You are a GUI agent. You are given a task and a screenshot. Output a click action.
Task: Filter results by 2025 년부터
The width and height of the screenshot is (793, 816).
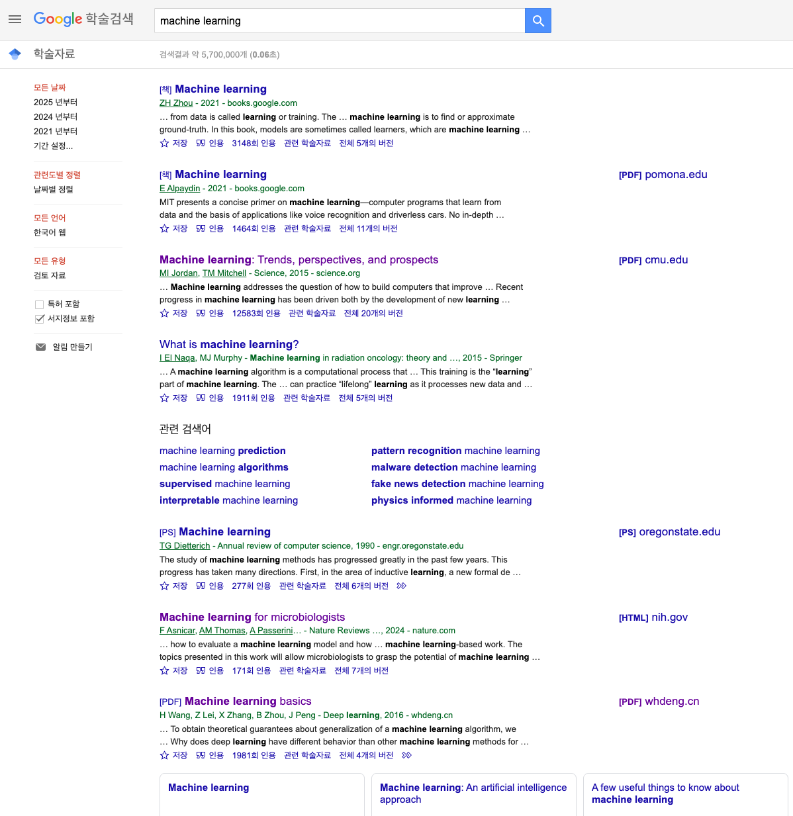[55, 102]
